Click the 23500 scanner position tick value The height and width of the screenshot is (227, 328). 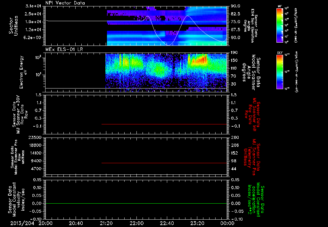35,138
